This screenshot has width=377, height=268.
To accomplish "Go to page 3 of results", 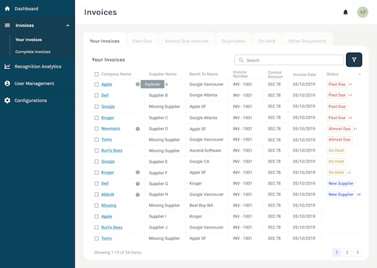I will pos(358,252).
